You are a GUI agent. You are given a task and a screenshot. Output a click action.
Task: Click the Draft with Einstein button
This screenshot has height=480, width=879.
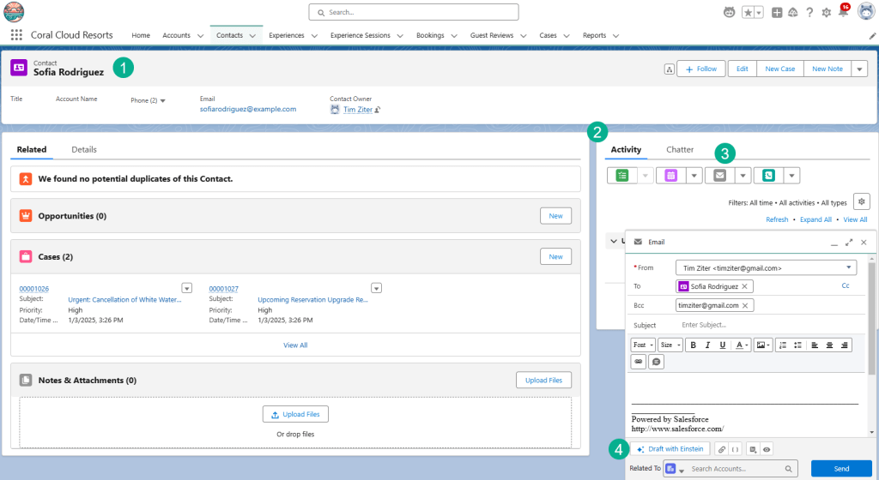click(x=670, y=448)
